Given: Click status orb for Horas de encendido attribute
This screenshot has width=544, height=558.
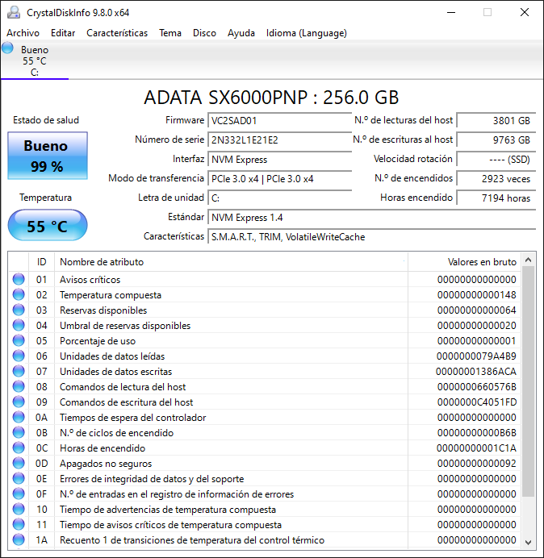Looking at the screenshot, I should (19, 448).
